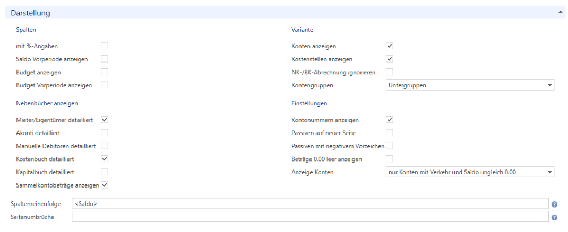Screen dimensions: 568x232
Task: Focus the Spaltenreihenfolge input with <Saldo>
Action: click(310, 203)
